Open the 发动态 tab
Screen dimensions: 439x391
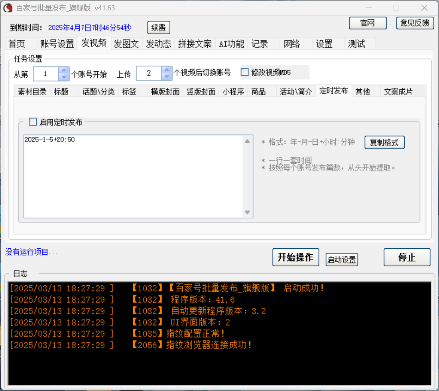coord(158,44)
